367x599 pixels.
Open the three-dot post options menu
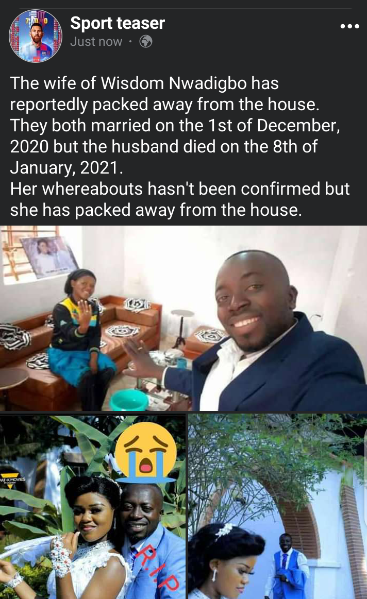pos(350,26)
